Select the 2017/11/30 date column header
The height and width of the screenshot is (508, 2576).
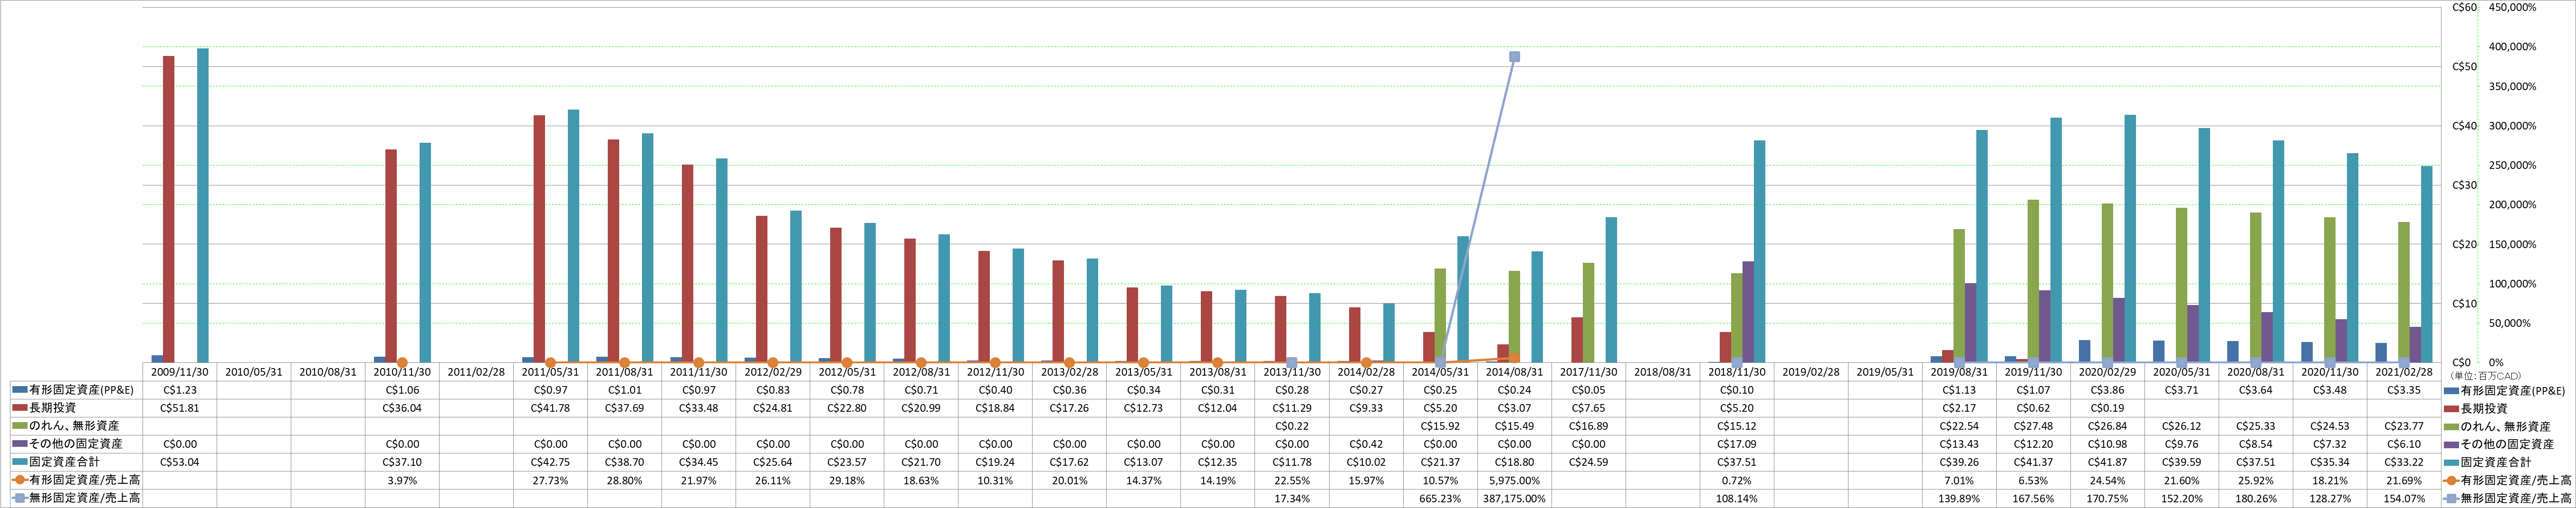click(x=1588, y=372)
